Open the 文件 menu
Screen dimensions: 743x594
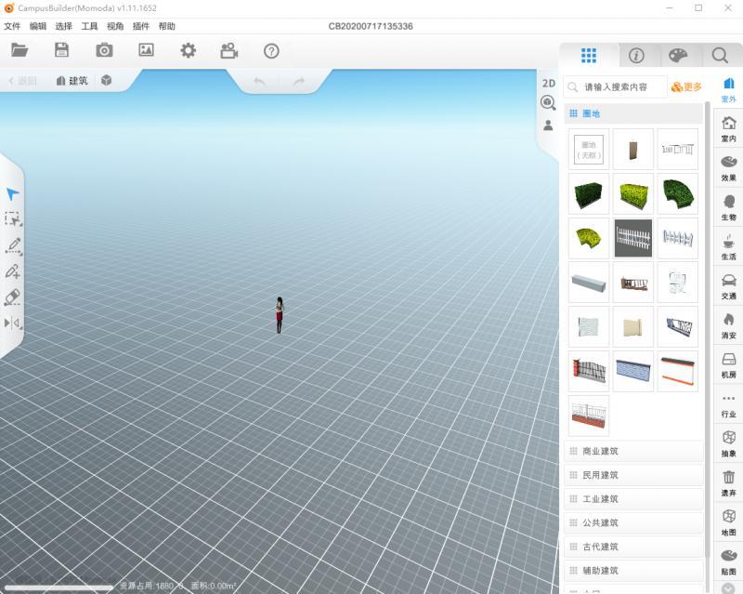point(13,26)
